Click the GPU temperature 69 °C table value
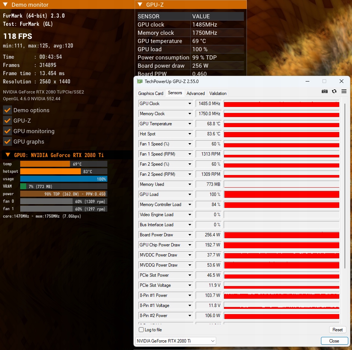Viewport: 352px width, 350px height. click(199, 41)
